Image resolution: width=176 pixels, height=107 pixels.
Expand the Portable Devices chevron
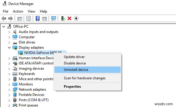(9, 95)
